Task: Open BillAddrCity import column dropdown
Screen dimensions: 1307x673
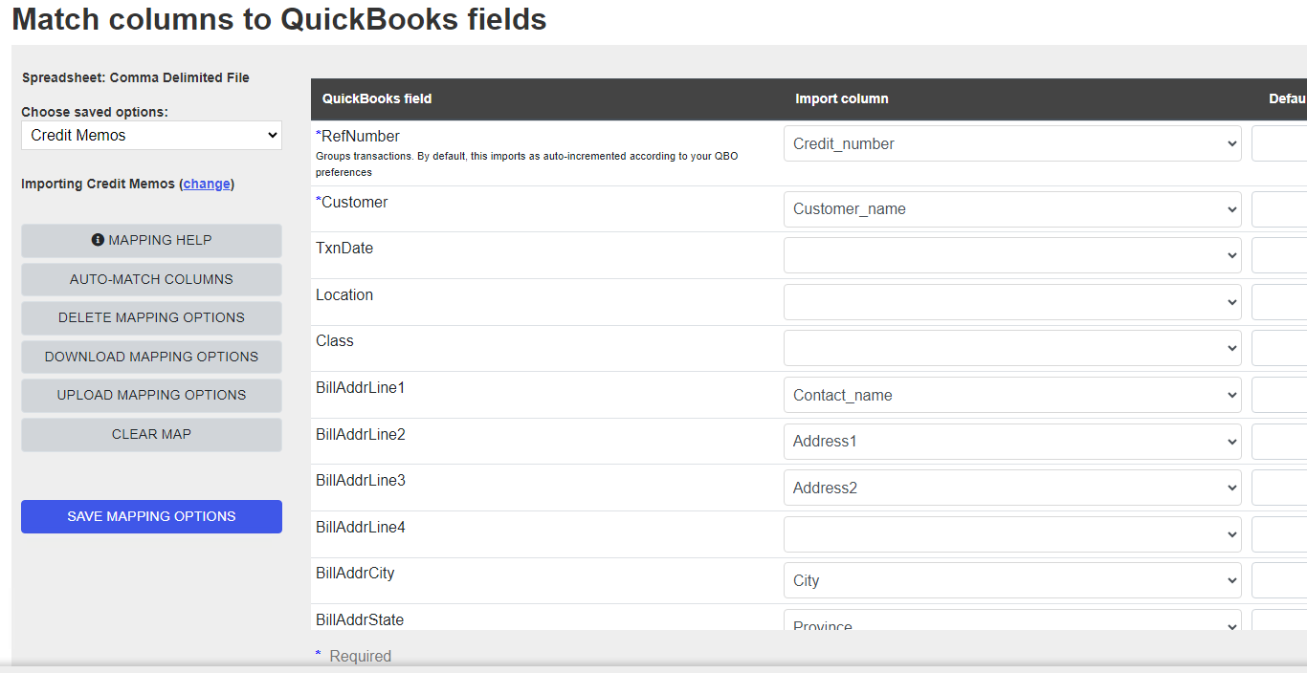Action: coord(1012,580)
